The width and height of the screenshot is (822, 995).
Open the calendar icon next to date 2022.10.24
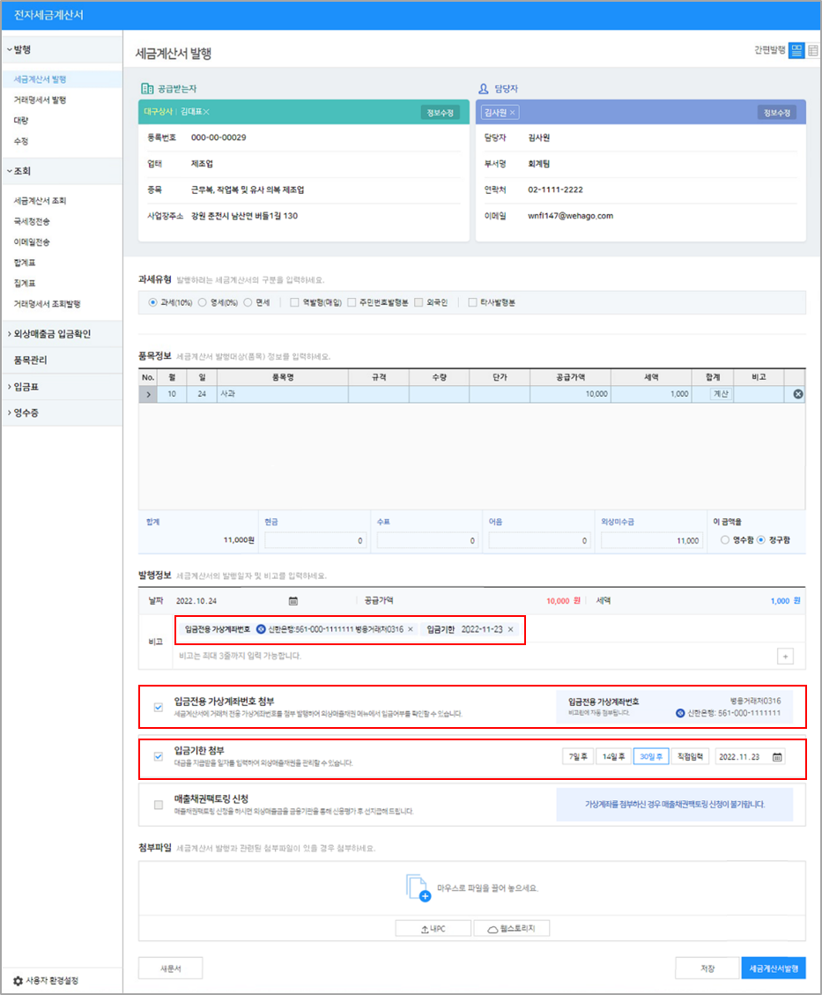(293, 601)
